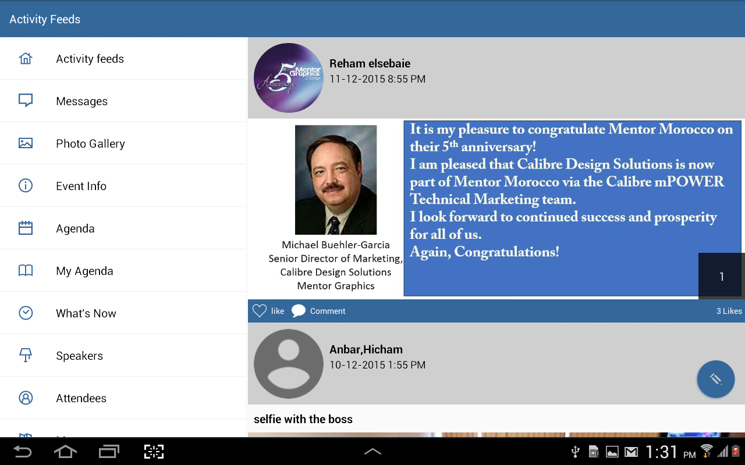The width and height of the screenshot is (745, 465).
Task: Tap the Gmail notification icon in status bar
Action: point(632,452)
